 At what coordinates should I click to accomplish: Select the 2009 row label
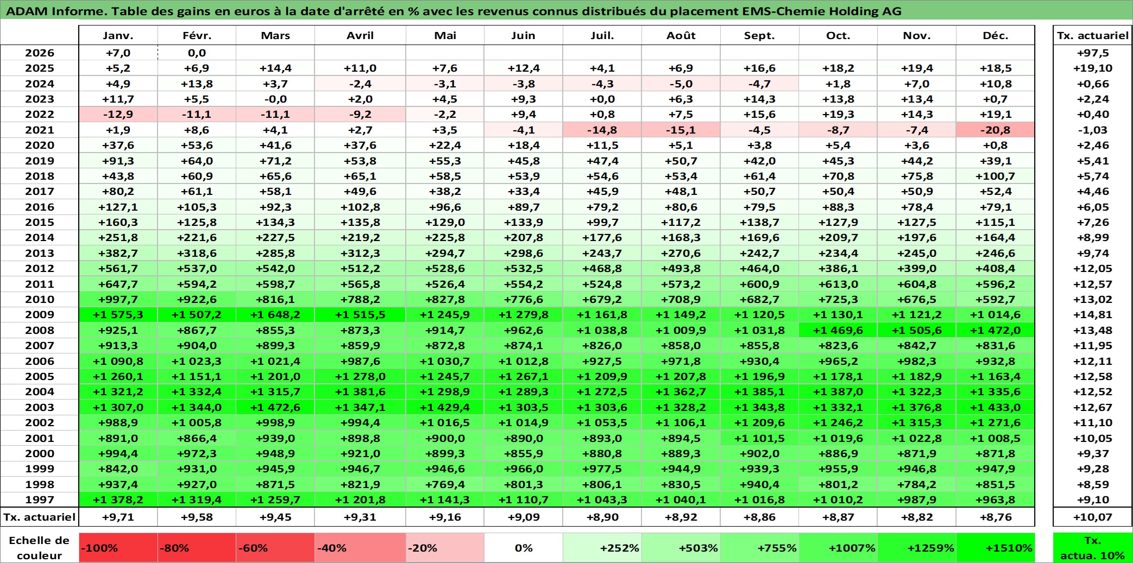pos(40,314)
